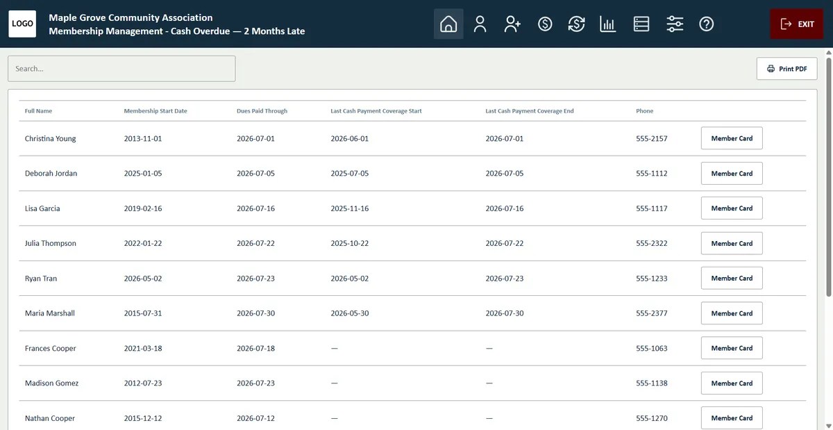The height and width of the screenshot is (430, 833).
Task: Show Member Card for Madison Gomez
Action: point(732,383)
